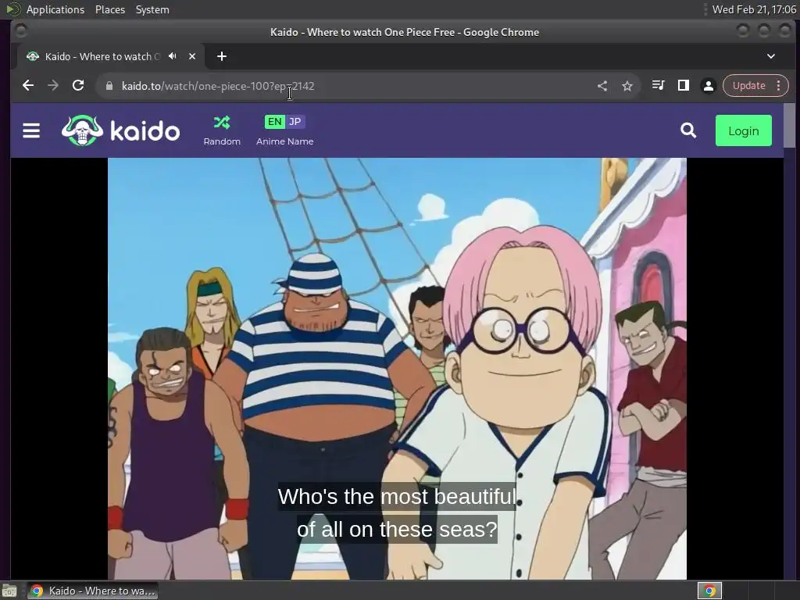Open the Kaido site search
This screenshot has height=600, width=800.
pyautogui.click(x=688, y=130)
